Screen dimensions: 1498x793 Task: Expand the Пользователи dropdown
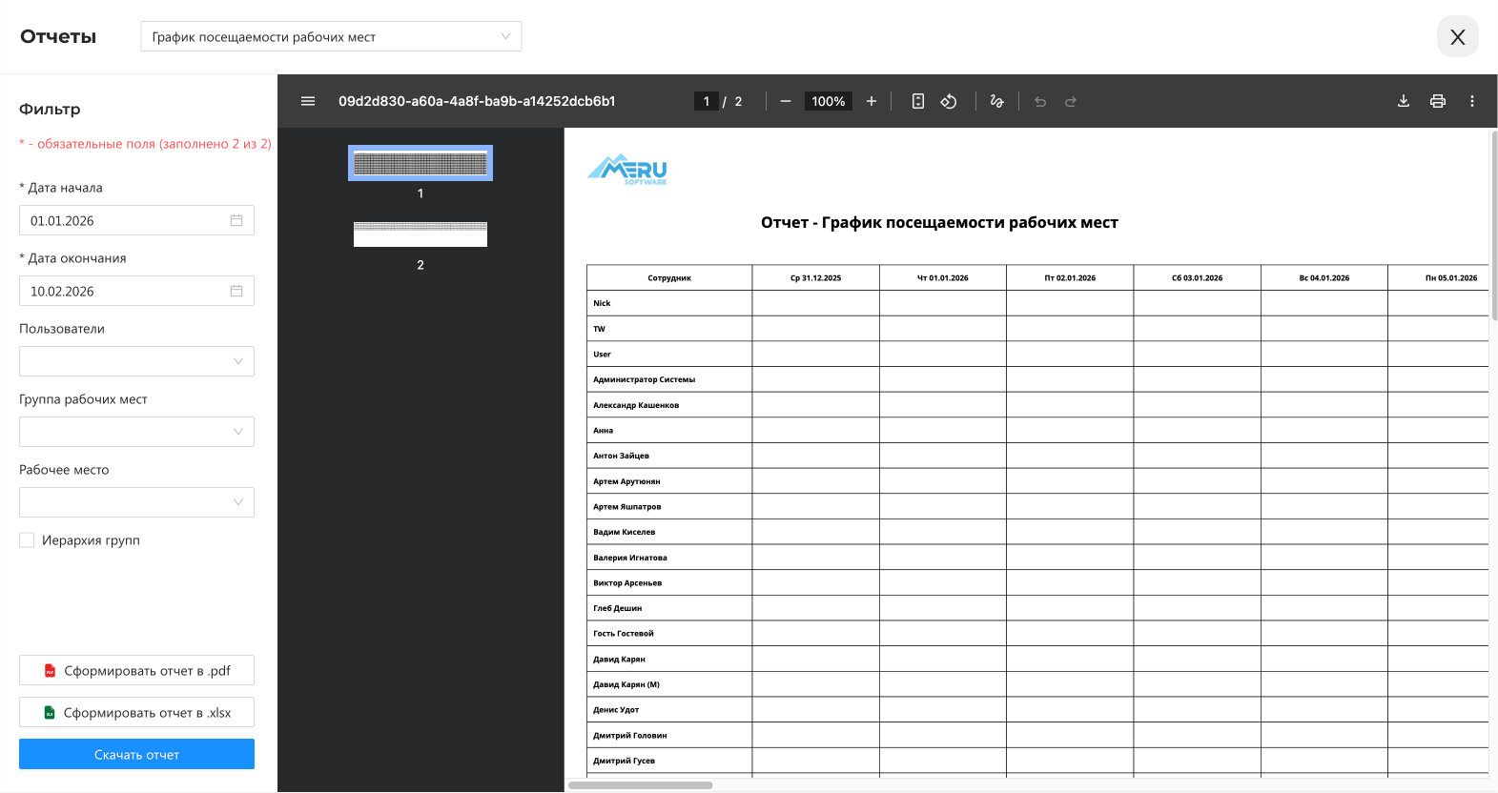(136, 361)
